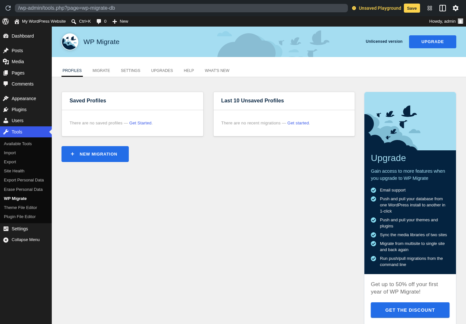
Task: Click the Pages icon in sidebar
Action: pos(6,73)
